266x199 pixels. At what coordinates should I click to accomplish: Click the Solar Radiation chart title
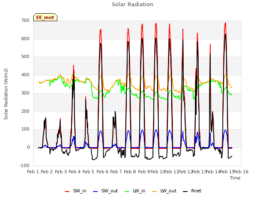coord(133,5)
